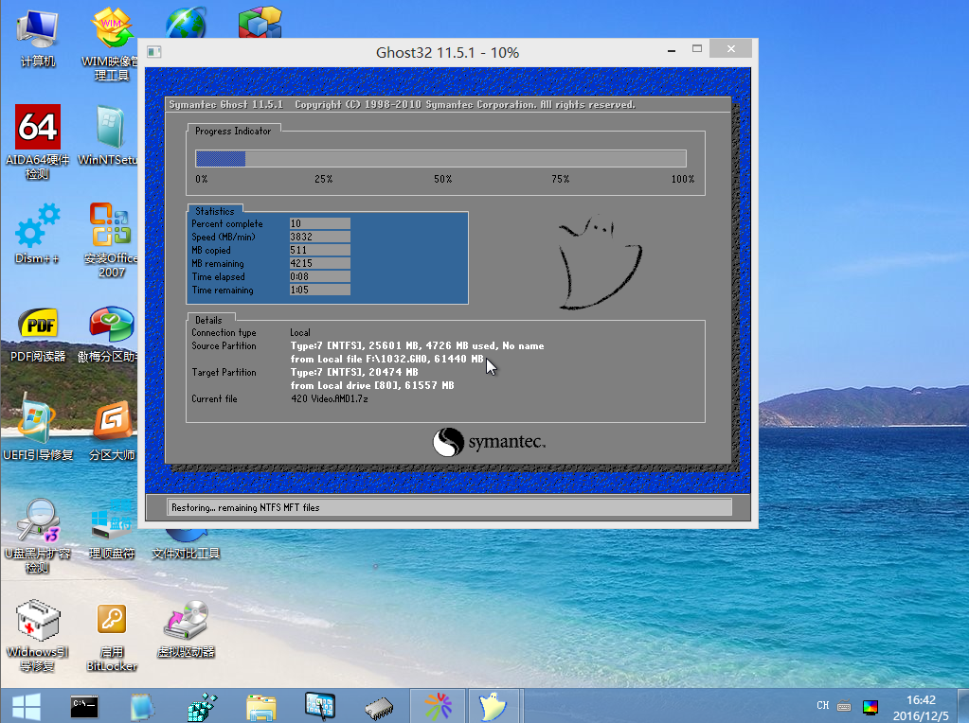Click the blue tilted window taskbar icon
The width and height of the screenshot is (969, 723).
tap(142, 707)
